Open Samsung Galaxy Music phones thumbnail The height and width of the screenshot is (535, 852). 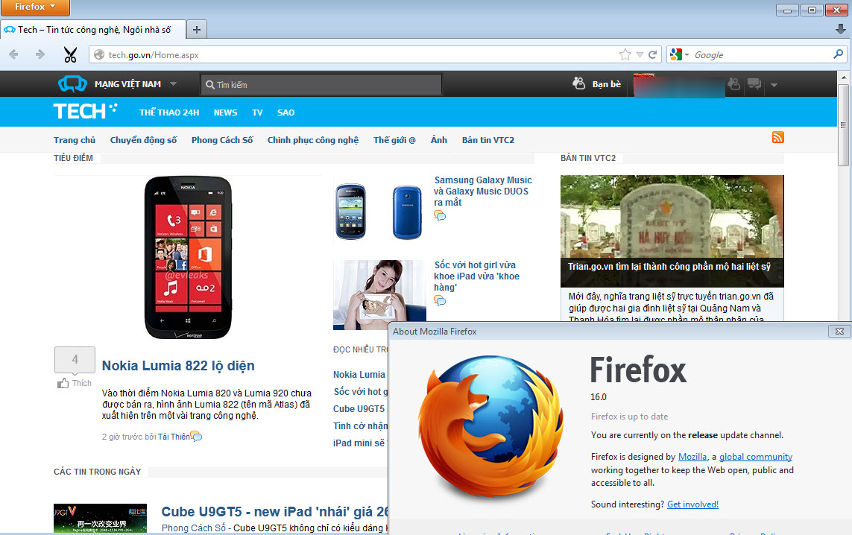click(x=379, y=211)
